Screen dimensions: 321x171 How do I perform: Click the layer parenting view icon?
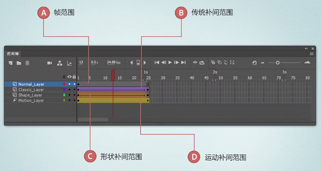pos(60,63)
